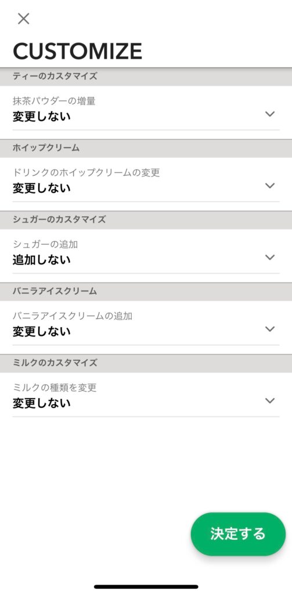Close the CUSTOMIZE screen with the X icon

(24, 18)
